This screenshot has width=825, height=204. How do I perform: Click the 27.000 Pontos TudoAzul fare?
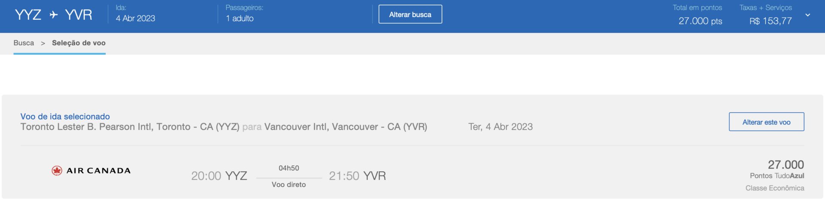pyautogui.click(x=785, y=165)
